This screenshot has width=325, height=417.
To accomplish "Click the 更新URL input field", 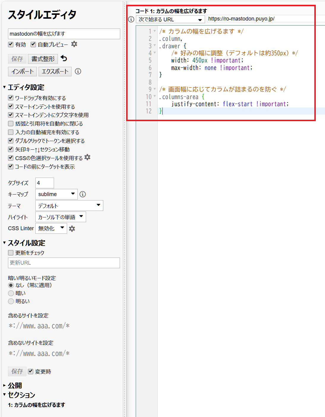I will point(64,263).
